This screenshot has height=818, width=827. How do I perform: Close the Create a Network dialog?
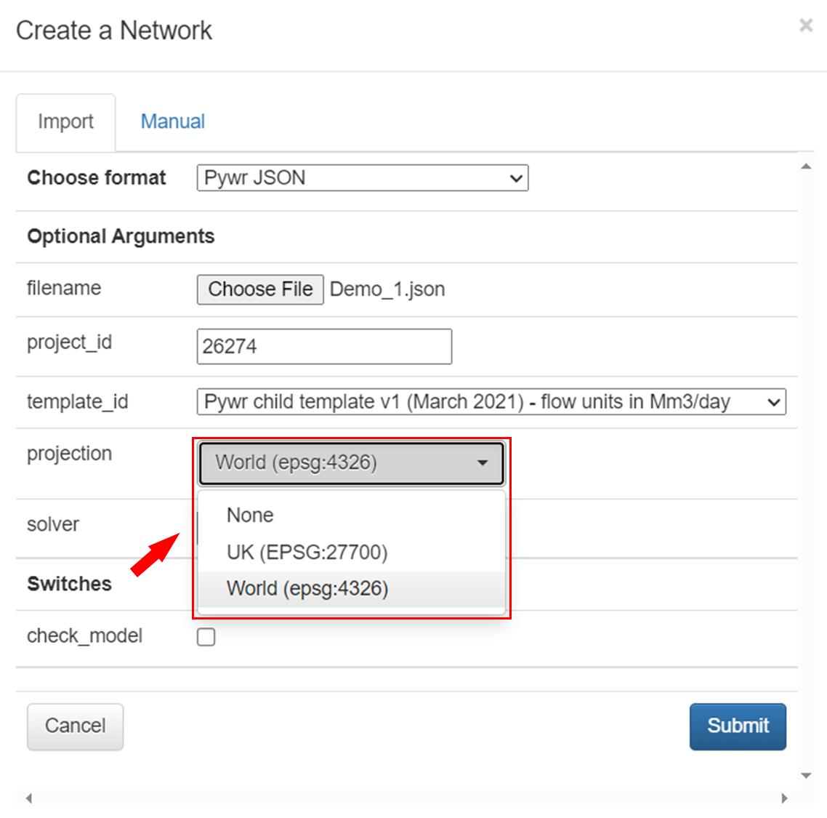[805, 25]
